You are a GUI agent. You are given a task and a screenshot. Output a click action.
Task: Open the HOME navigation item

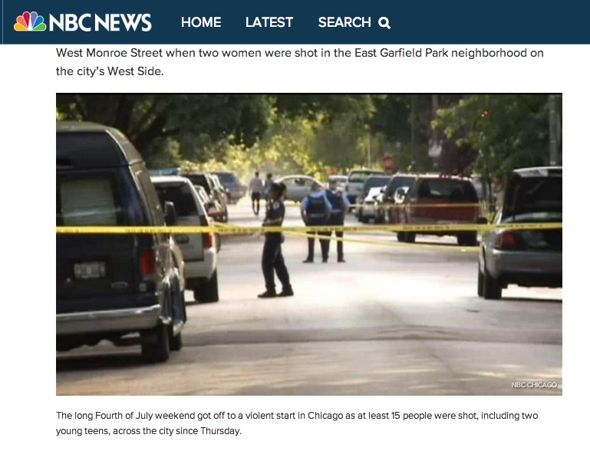[201, 22]
